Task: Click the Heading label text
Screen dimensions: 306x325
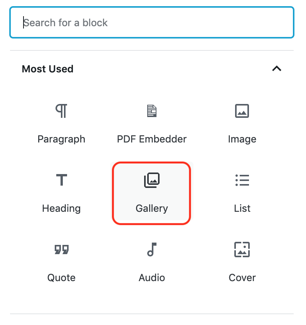Action: (x=61, y=209)
